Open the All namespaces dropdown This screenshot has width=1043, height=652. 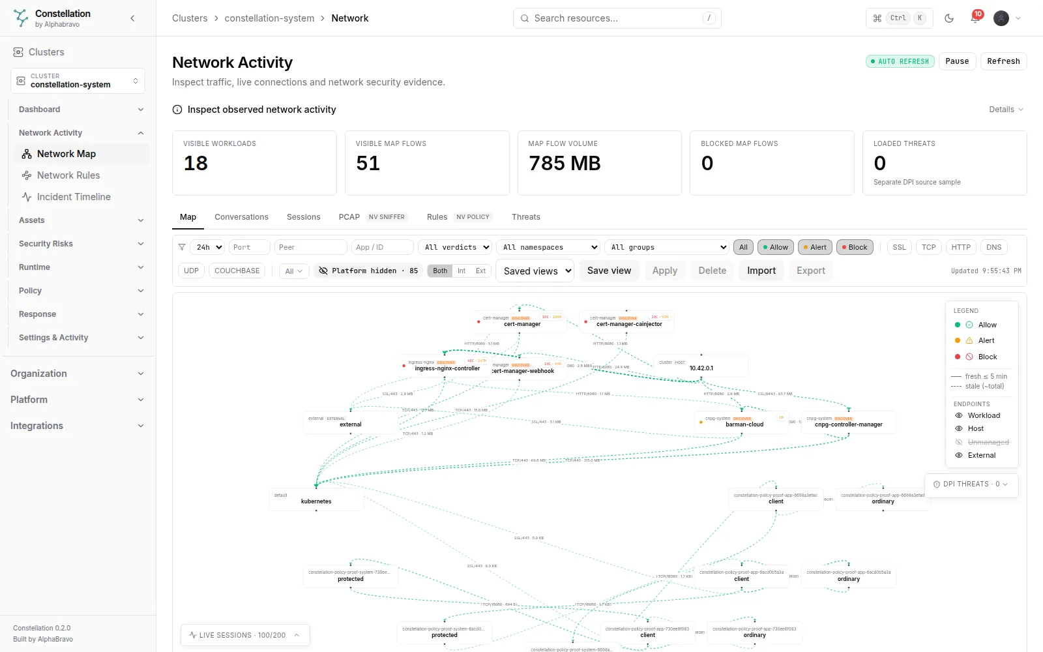(x=548, y=247)
